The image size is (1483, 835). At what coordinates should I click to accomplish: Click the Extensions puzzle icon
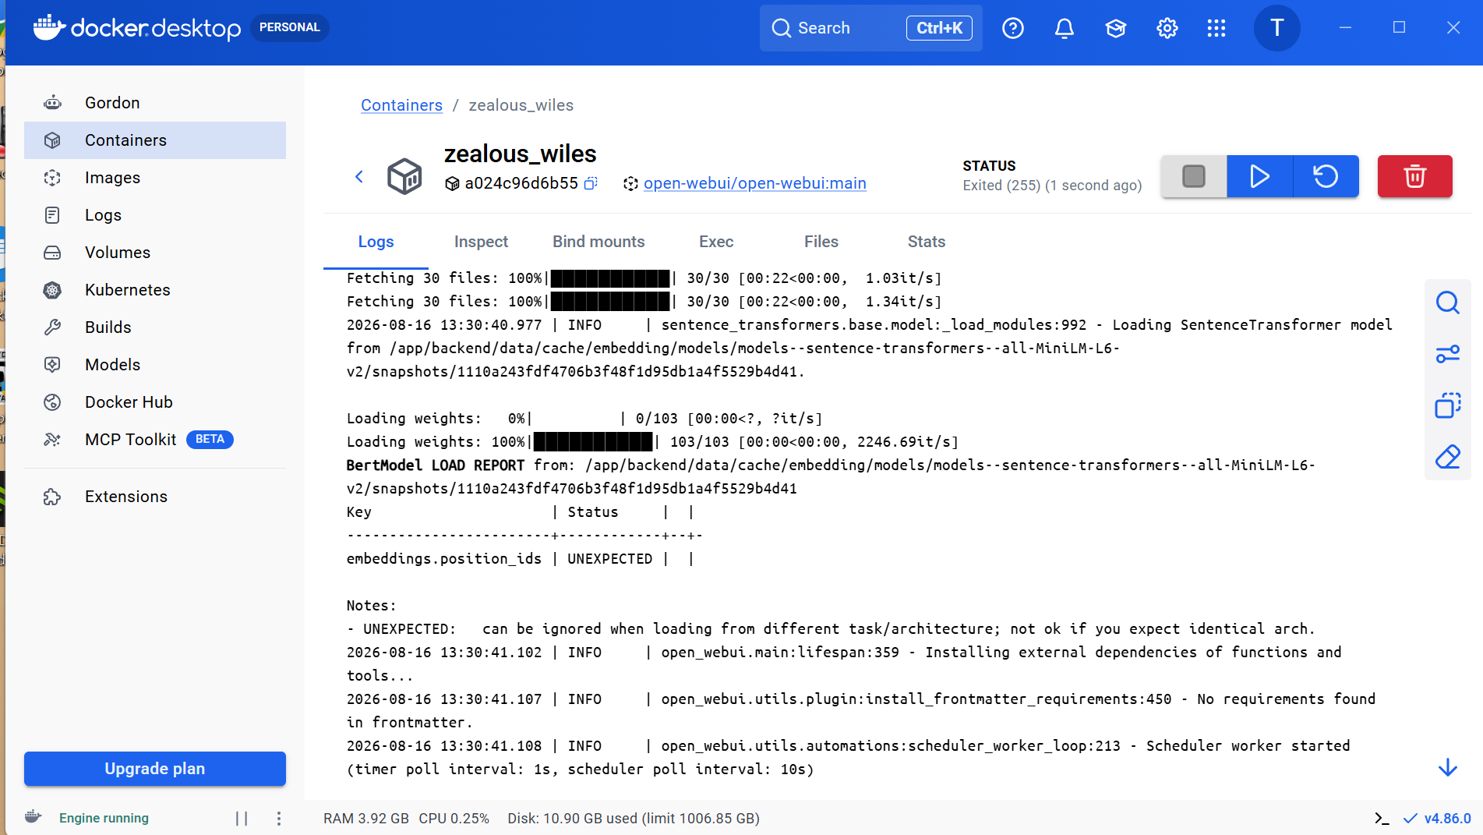pyautogui.click(x=52, y=497)
